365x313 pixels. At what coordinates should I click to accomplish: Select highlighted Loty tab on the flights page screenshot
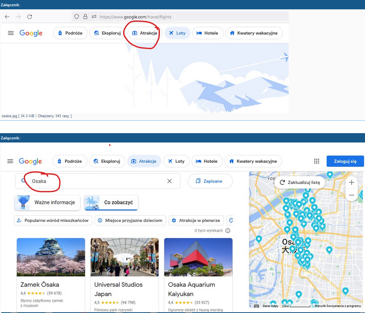coord(177,33)
